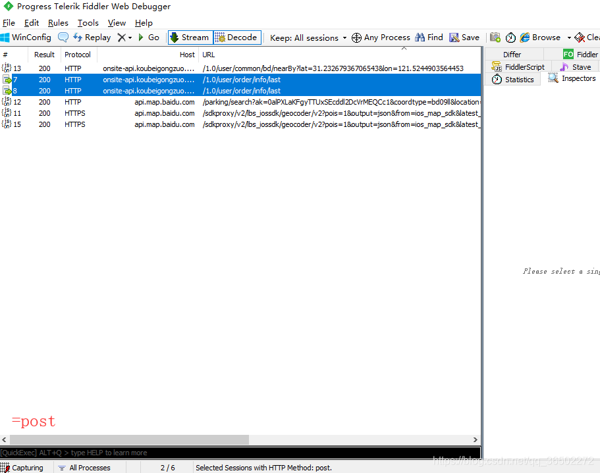This screenshot has width=600, height=473.
Task: Open the Rules menu
Action: click(58, 23)
